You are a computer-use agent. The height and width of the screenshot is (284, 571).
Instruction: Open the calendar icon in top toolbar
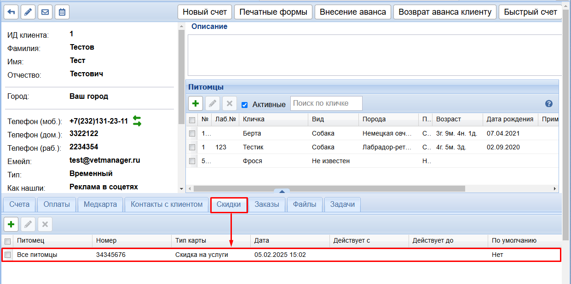[x=62, y=12]
